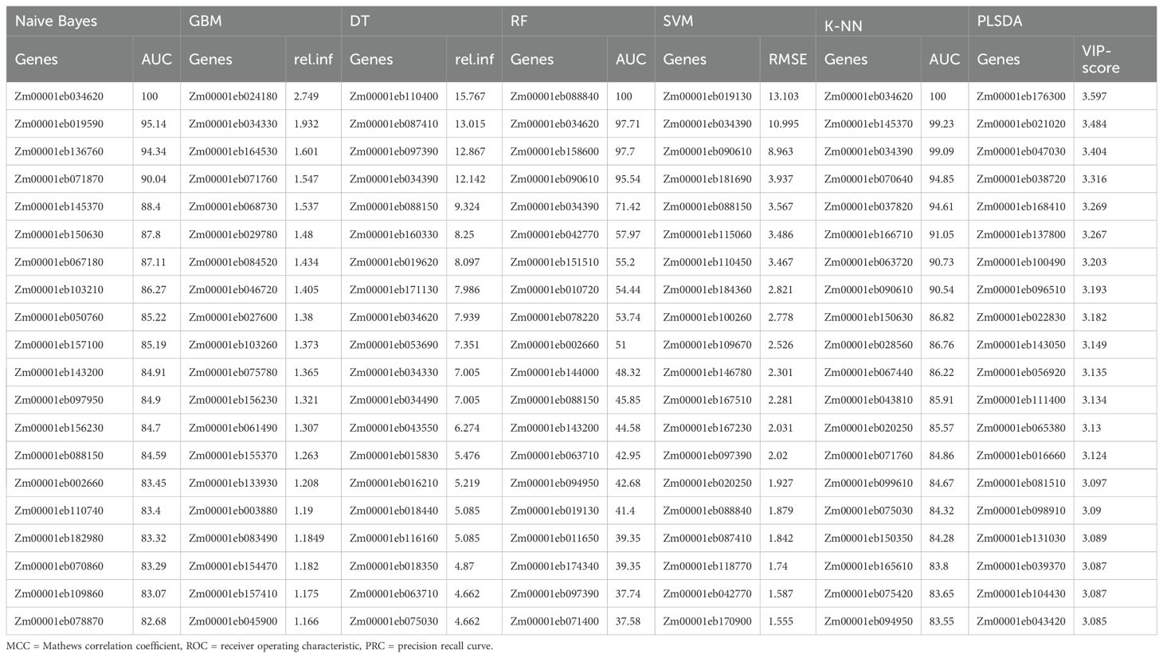Click gene cell Zm00001eb137800
Viewport: 1163px width, 658px height.
(1021, 235)
